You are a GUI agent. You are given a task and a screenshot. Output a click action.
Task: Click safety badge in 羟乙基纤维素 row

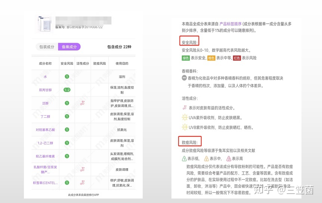tap(67, 156)
